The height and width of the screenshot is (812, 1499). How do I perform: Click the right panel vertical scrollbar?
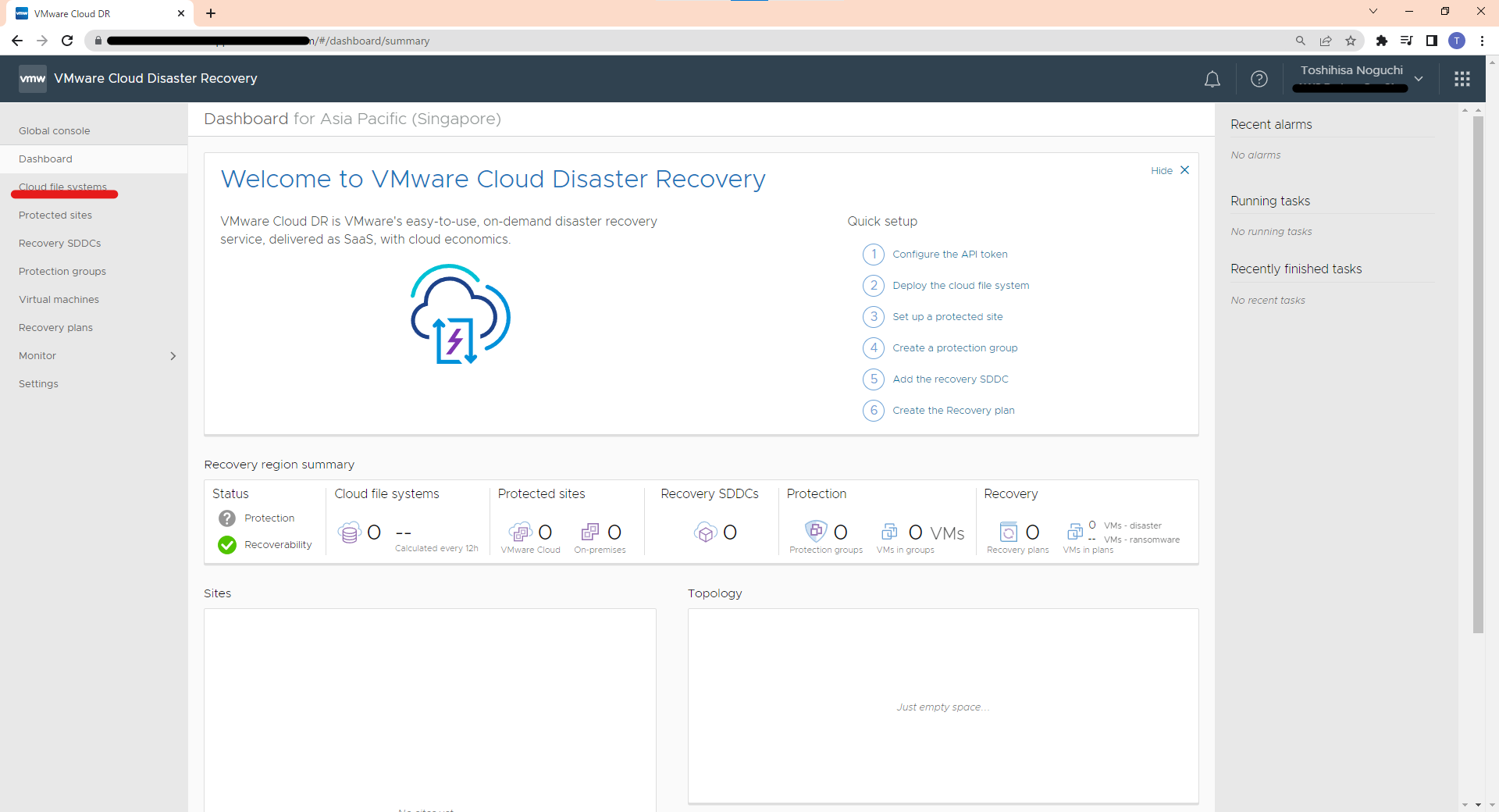pos(1478,375)
